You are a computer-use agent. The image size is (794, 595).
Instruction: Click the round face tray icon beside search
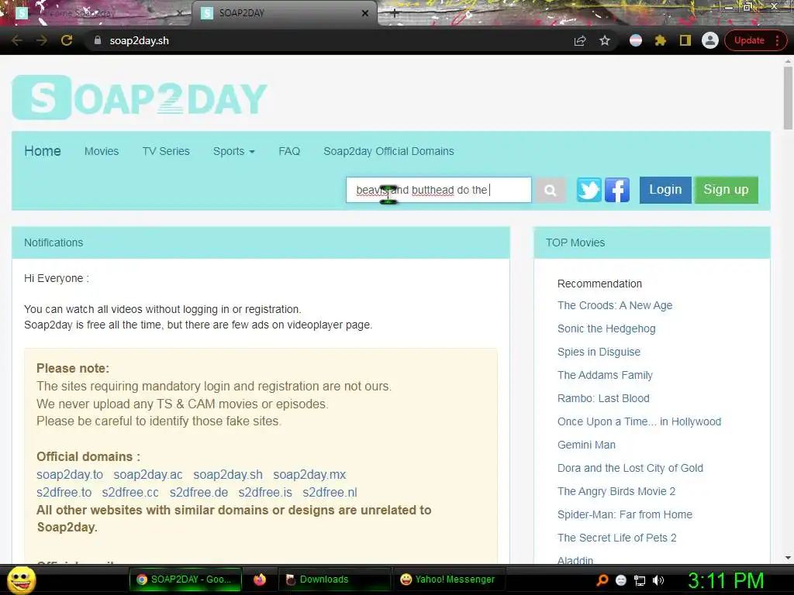(621, 580)
